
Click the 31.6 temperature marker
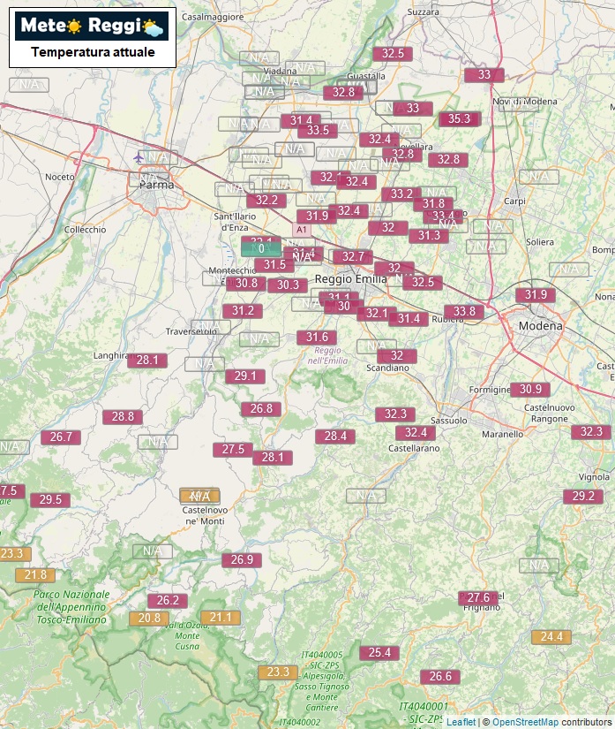(x=317, y=337)
